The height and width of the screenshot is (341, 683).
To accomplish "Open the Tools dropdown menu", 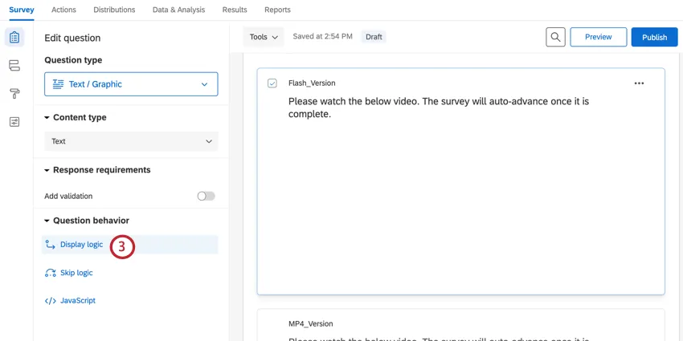I will point(264,37).
